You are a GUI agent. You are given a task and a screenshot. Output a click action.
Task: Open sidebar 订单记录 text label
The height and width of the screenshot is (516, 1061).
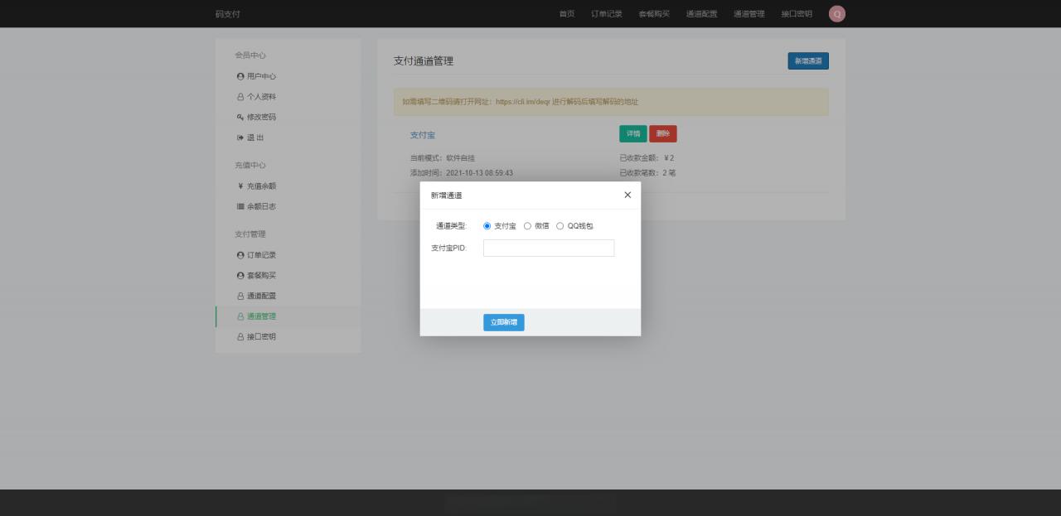click(261, 255)
